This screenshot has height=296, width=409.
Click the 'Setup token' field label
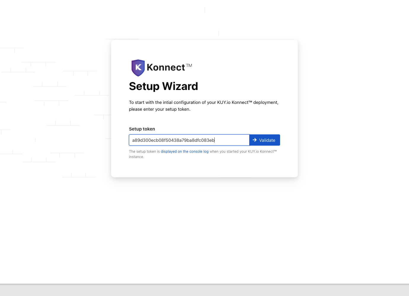pyautogui.click(x=142, y=129)
